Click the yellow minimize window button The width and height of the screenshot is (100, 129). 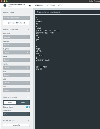click(4, 1)
